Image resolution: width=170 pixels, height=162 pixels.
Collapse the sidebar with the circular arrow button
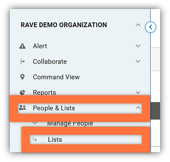coord(151,27)
